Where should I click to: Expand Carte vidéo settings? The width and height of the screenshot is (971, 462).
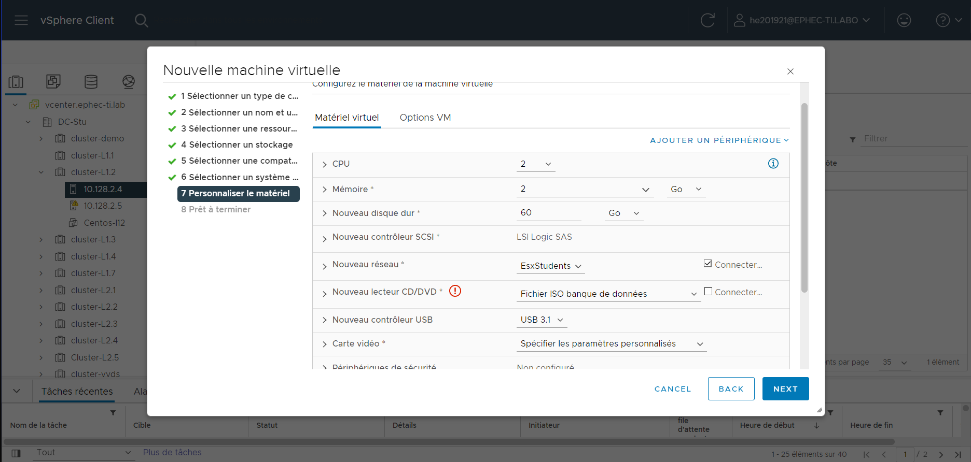tap(325, 344)
